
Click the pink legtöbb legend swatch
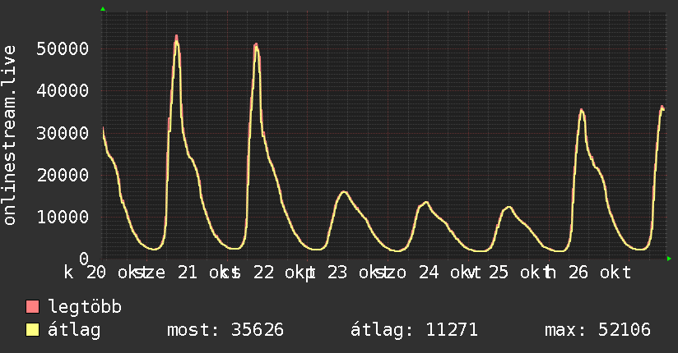coord(32,307)
